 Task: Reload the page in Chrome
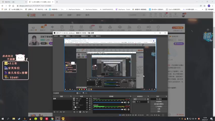click(x=10, y=6)
